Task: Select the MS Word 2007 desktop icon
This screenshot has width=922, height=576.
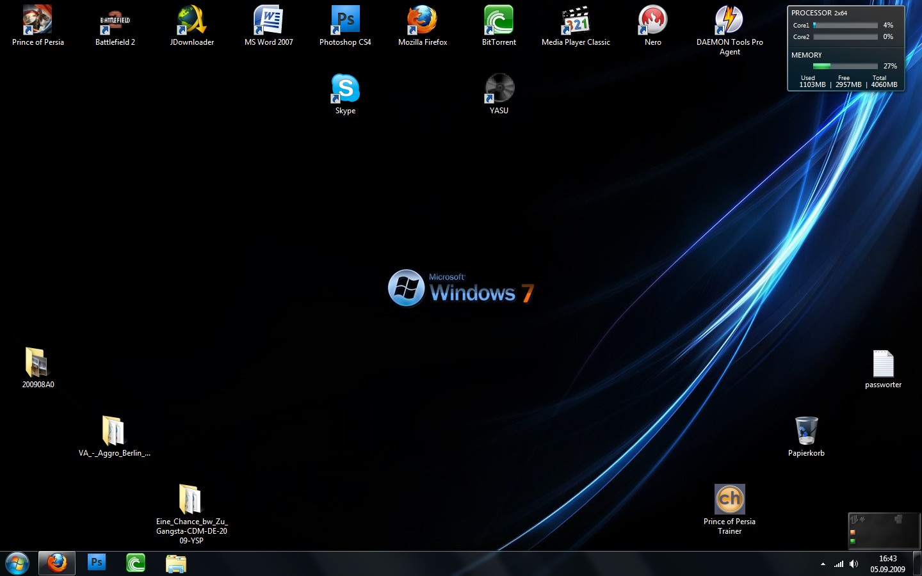Action: [269, 26]
